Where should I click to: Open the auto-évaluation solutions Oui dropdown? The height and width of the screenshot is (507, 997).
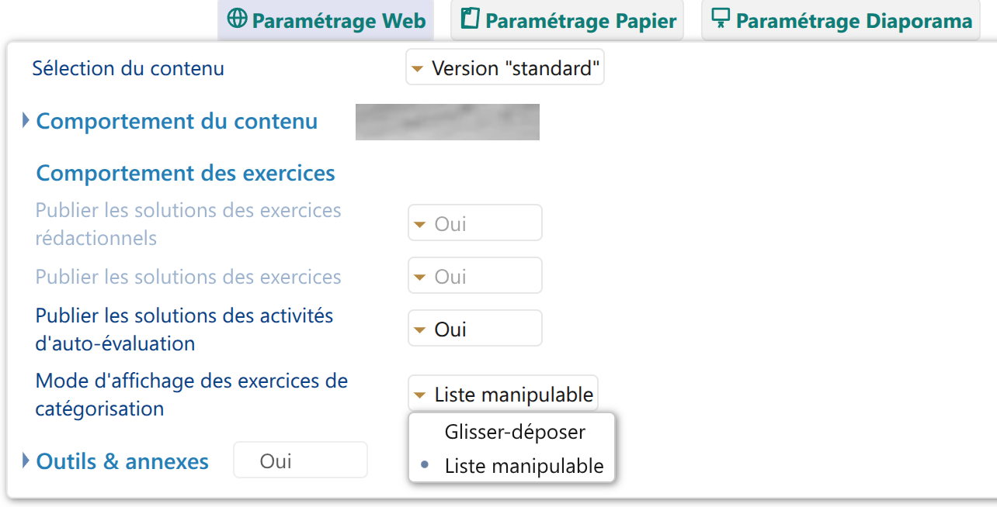point(474,329)
